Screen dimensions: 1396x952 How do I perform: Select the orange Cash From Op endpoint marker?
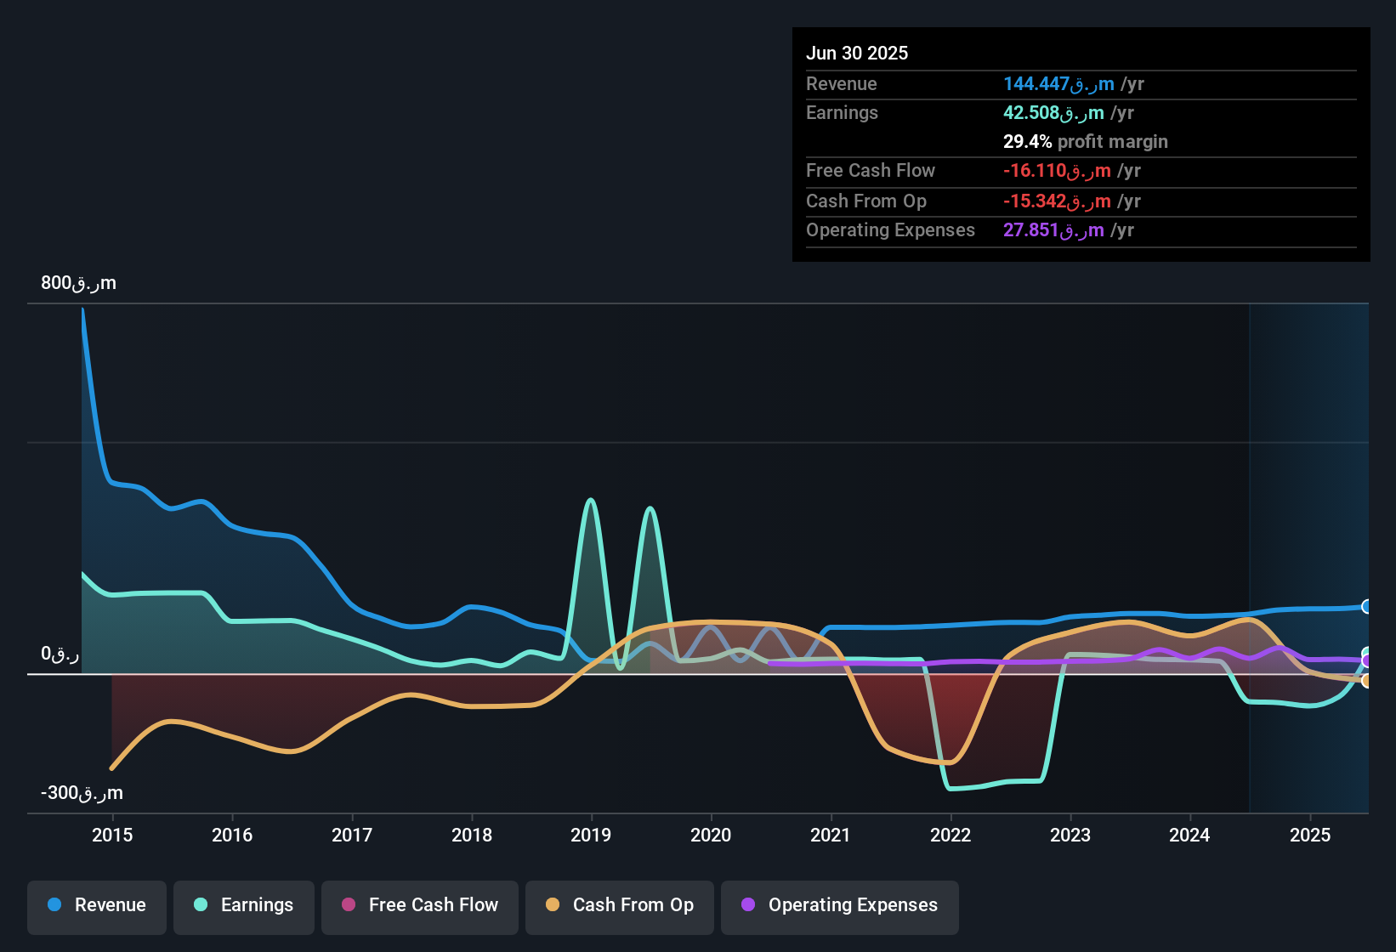pyautogui.click(x=1367, y=681)
